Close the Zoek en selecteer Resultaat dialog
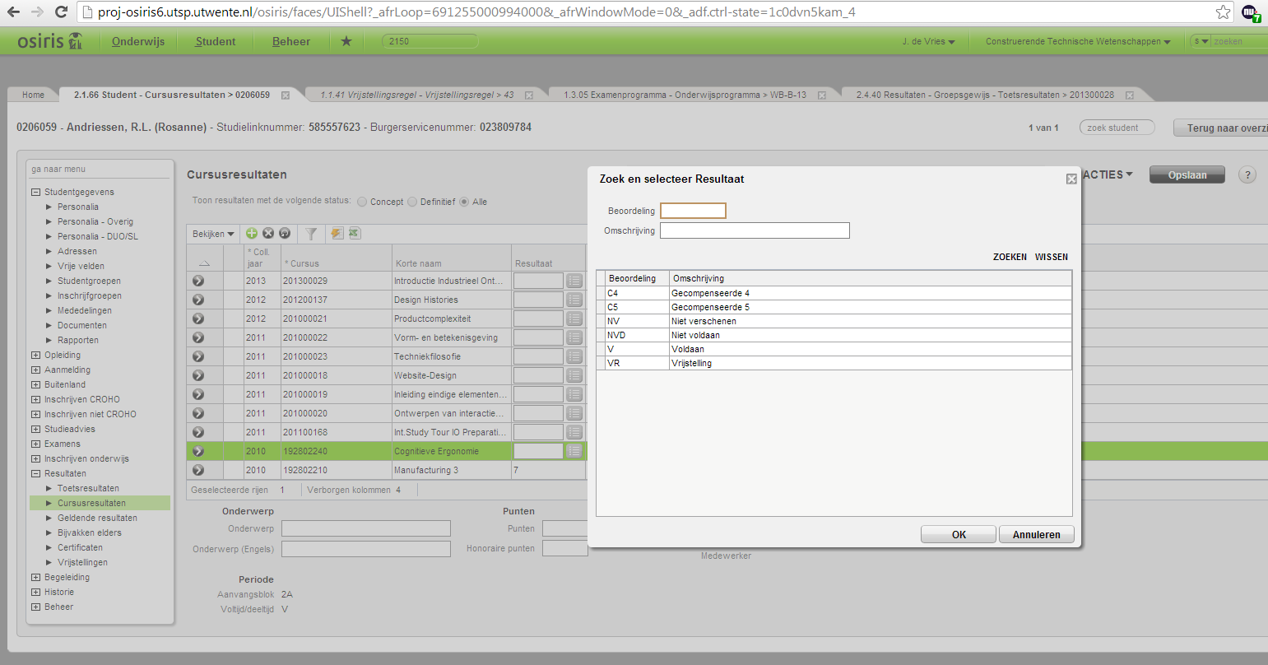 pyautogui.click(x=1071, y=179)
